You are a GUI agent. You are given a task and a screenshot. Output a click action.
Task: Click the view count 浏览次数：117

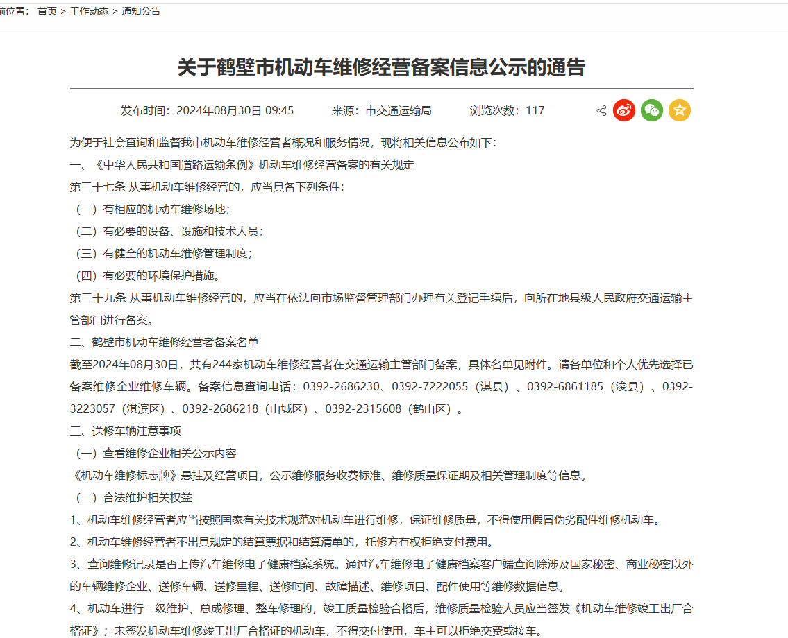tap(507, 110)
